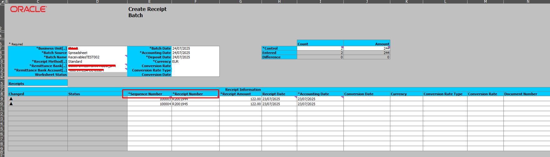
Task: Select the header Accounting Date value 24/07/2025
Action: pyautogui.click(x=196, y=53)
